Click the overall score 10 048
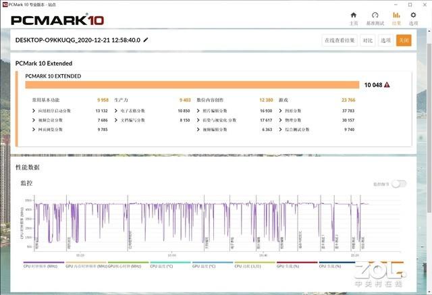Viewport: 432px width, 295px height. click(373, 85)
